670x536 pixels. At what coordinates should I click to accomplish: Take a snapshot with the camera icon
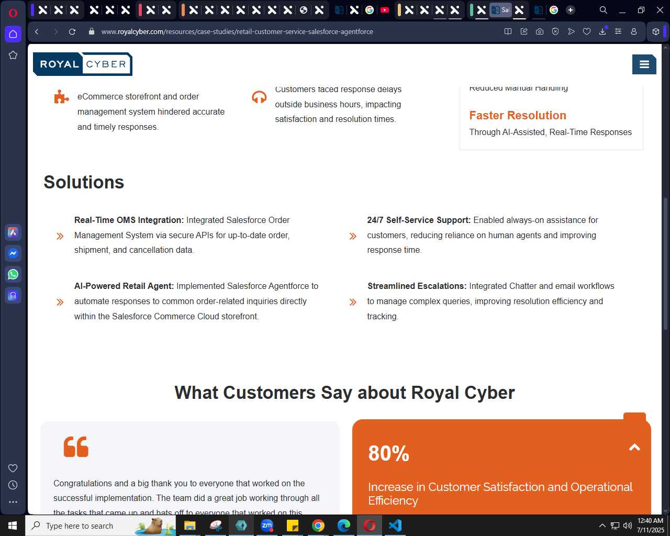(x=540, y=31)
